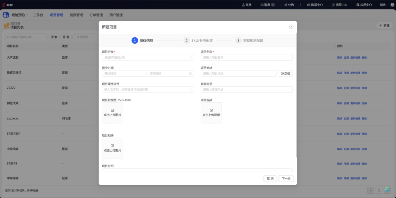Open 应用中心 from the top bar
Image resolution: width=396 pixels, height=198 pixels.
[x=364, y=5]
